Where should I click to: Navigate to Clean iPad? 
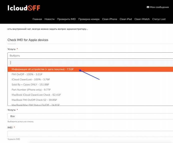[126, 19]
